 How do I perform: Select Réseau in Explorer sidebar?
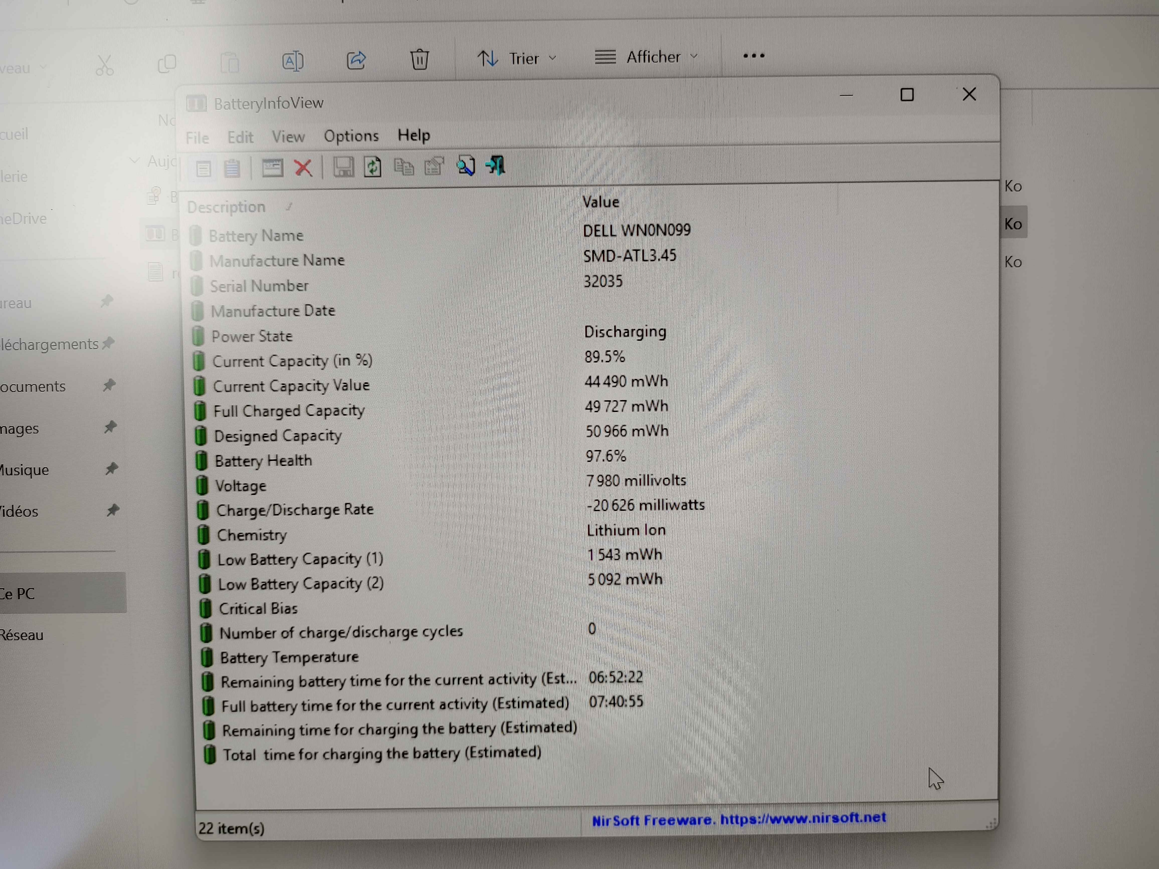point(22,635)
